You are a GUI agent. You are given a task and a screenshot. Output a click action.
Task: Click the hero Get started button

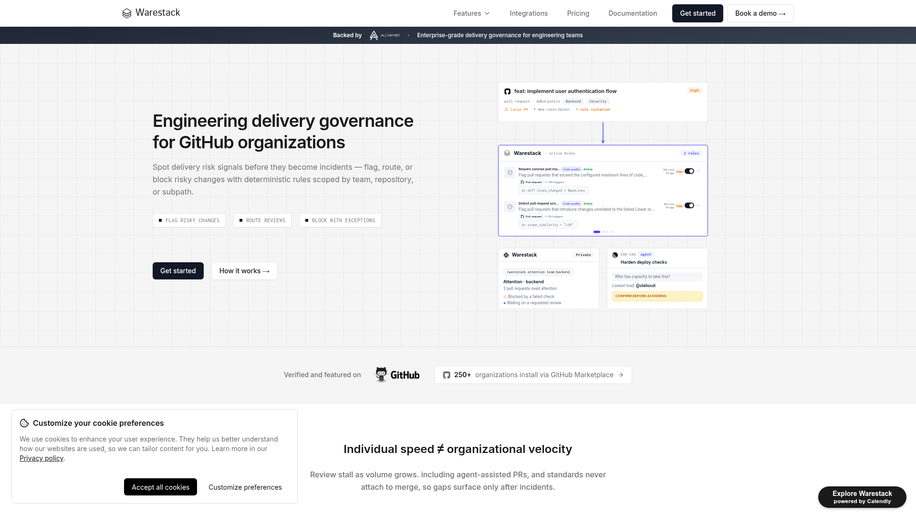point(178,271)
